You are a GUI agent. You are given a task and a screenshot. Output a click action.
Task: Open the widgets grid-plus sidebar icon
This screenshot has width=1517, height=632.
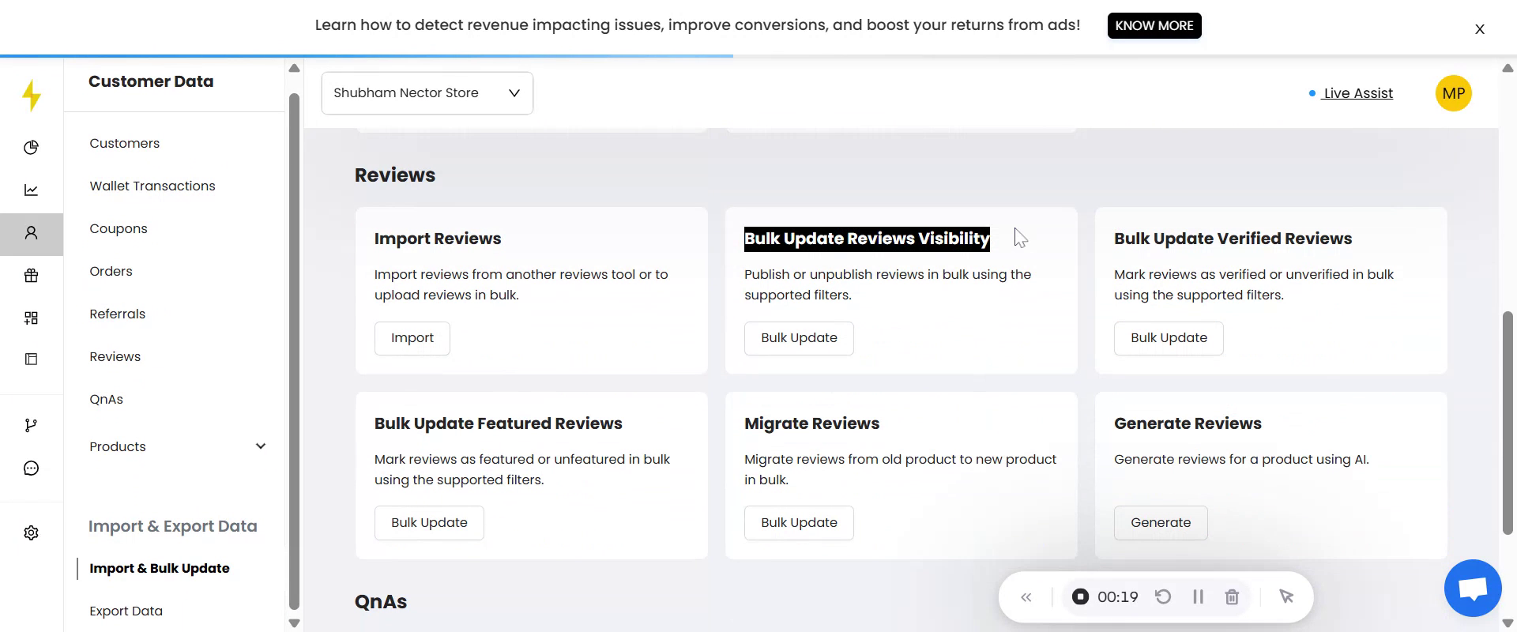pos(31,318)
